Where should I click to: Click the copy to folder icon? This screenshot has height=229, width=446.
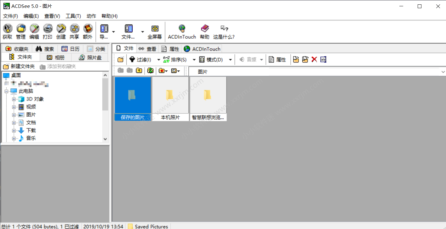pyautogui.click(x=296, y=59)
